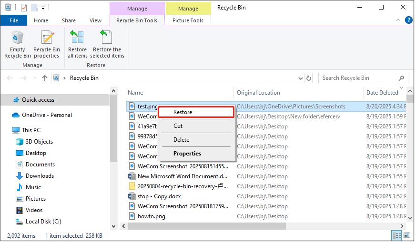The width and height of the screenshot is (415, 242).
Task: Select This PC in navigation pane
Action: 31,130
